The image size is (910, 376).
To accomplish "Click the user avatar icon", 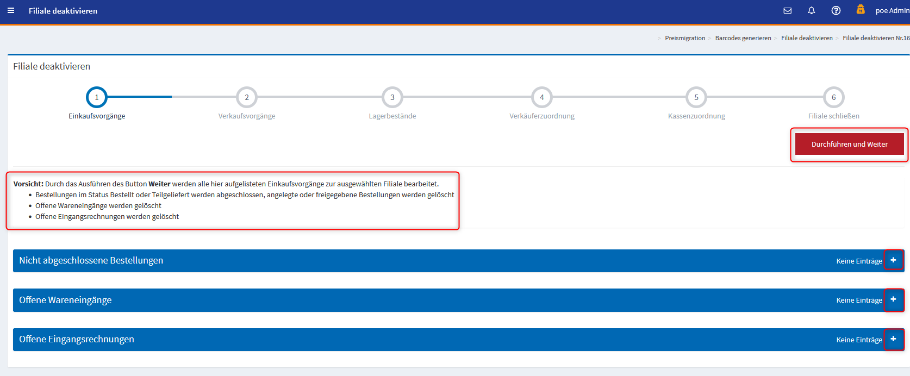I will (860, 10).
